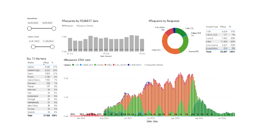Viewport: 268px width, 130px height.
Task: Select the France market row
Action: coord(42,77)
